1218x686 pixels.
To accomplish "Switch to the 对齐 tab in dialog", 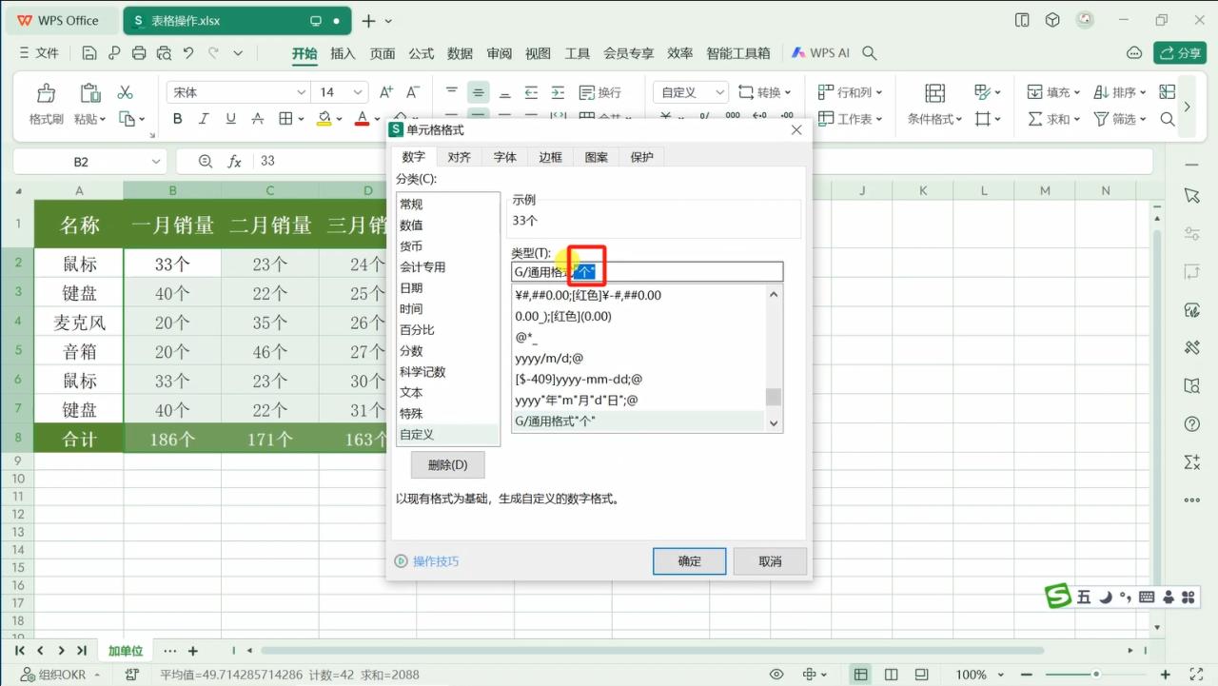I will click(459, 157).
